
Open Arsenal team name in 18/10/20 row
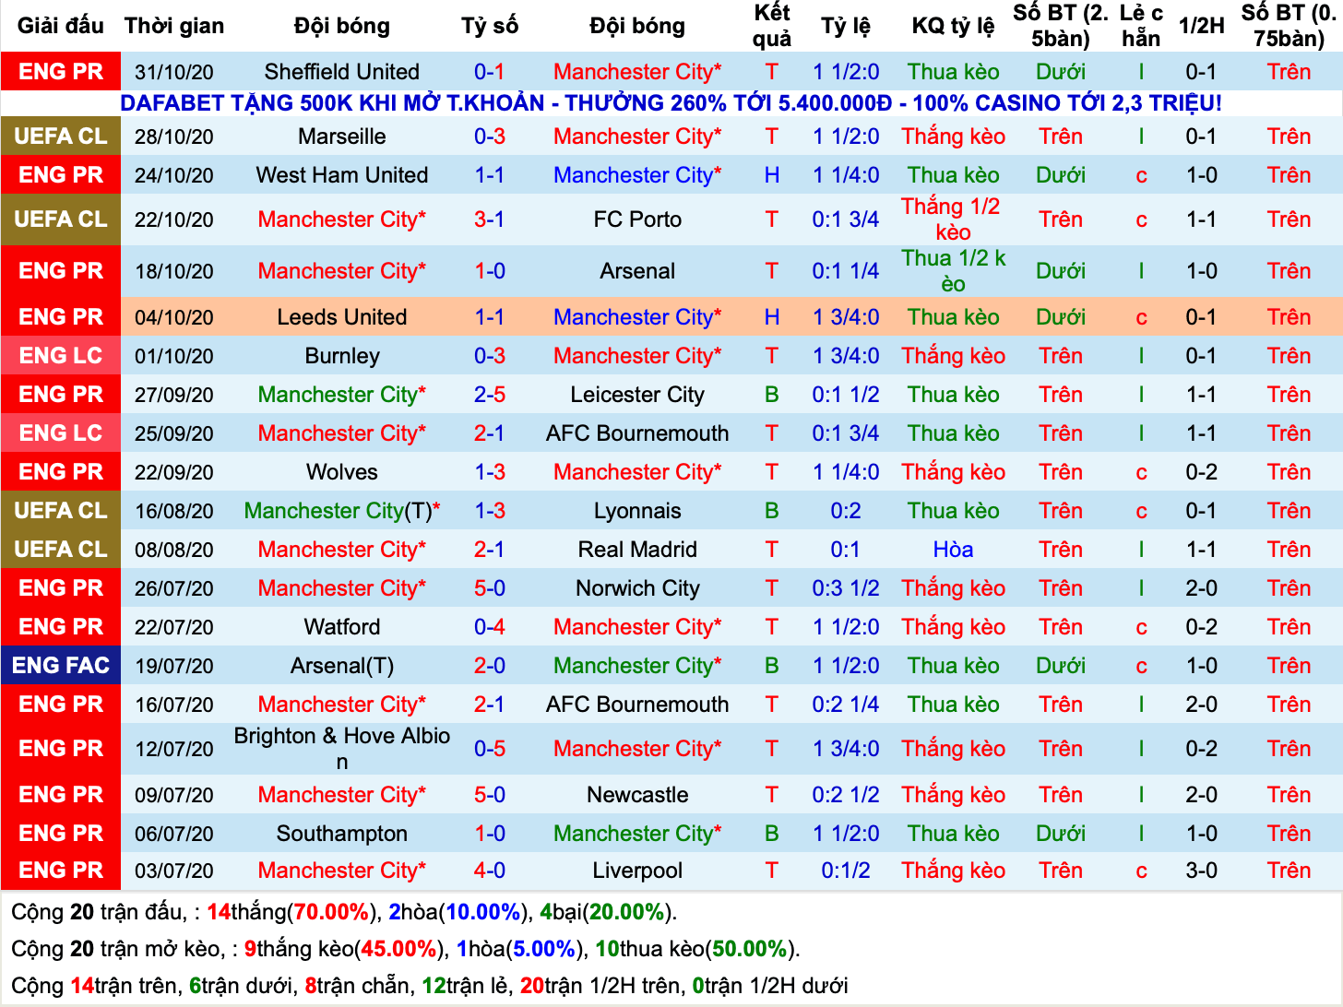coord(637,271)
